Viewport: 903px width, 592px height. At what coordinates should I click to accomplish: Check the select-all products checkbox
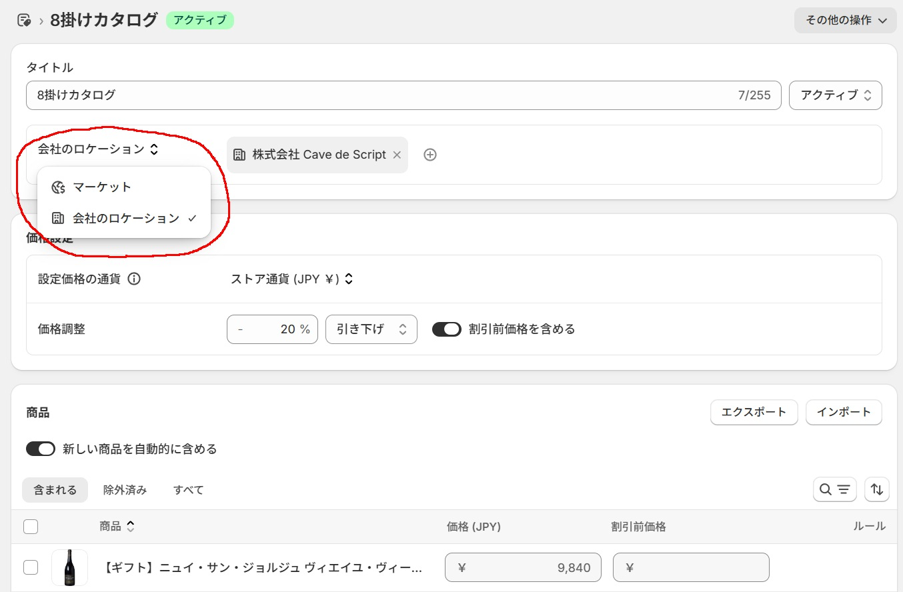point(31,527)
